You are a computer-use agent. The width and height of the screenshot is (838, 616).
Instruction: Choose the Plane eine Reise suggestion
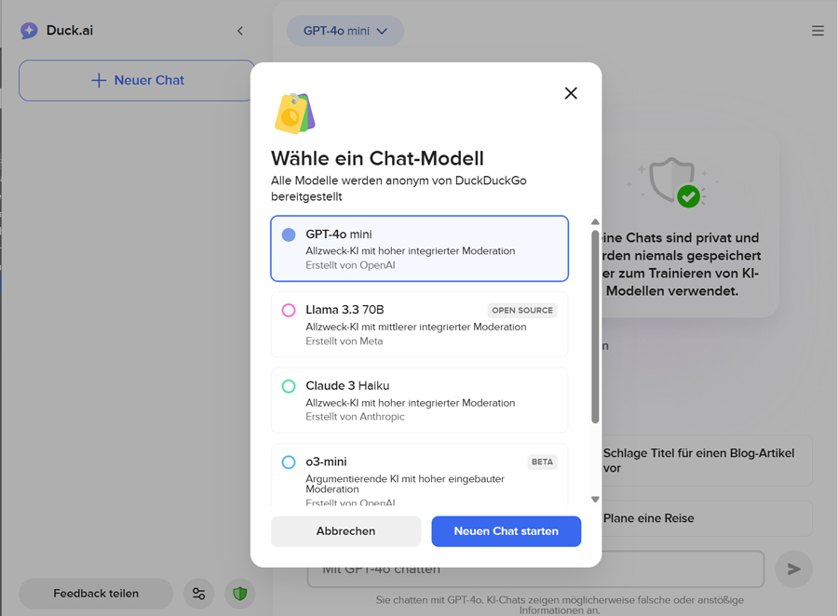click(706, 518)
